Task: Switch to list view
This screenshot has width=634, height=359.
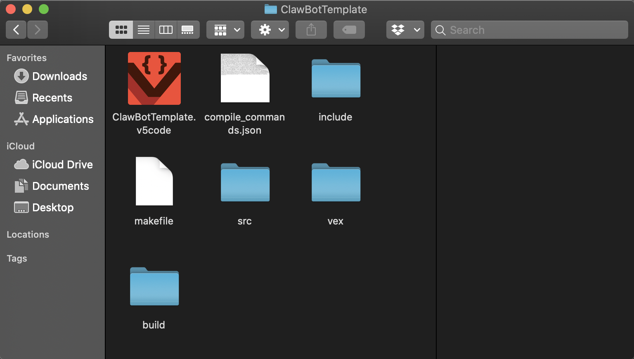Action: coord(143,30)
